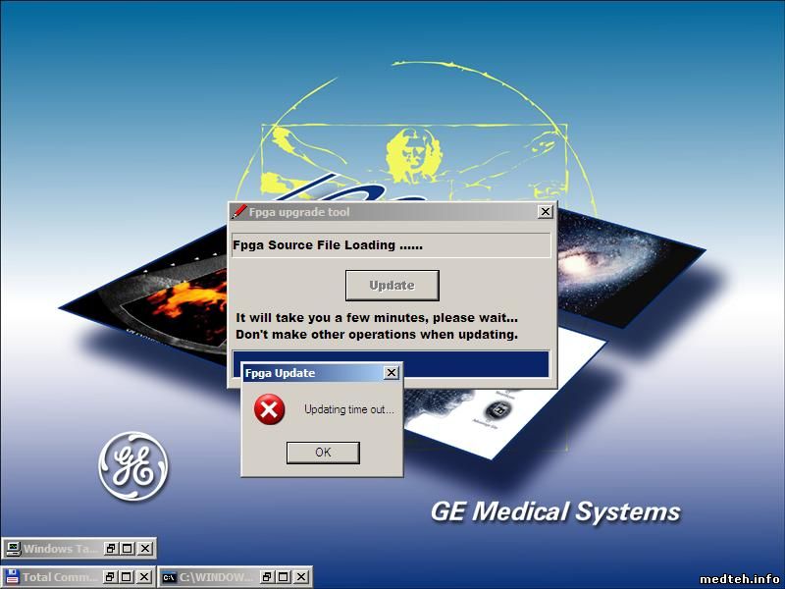
Task: Click the Fpga Source File Loading status field
Action: point(391,245)
